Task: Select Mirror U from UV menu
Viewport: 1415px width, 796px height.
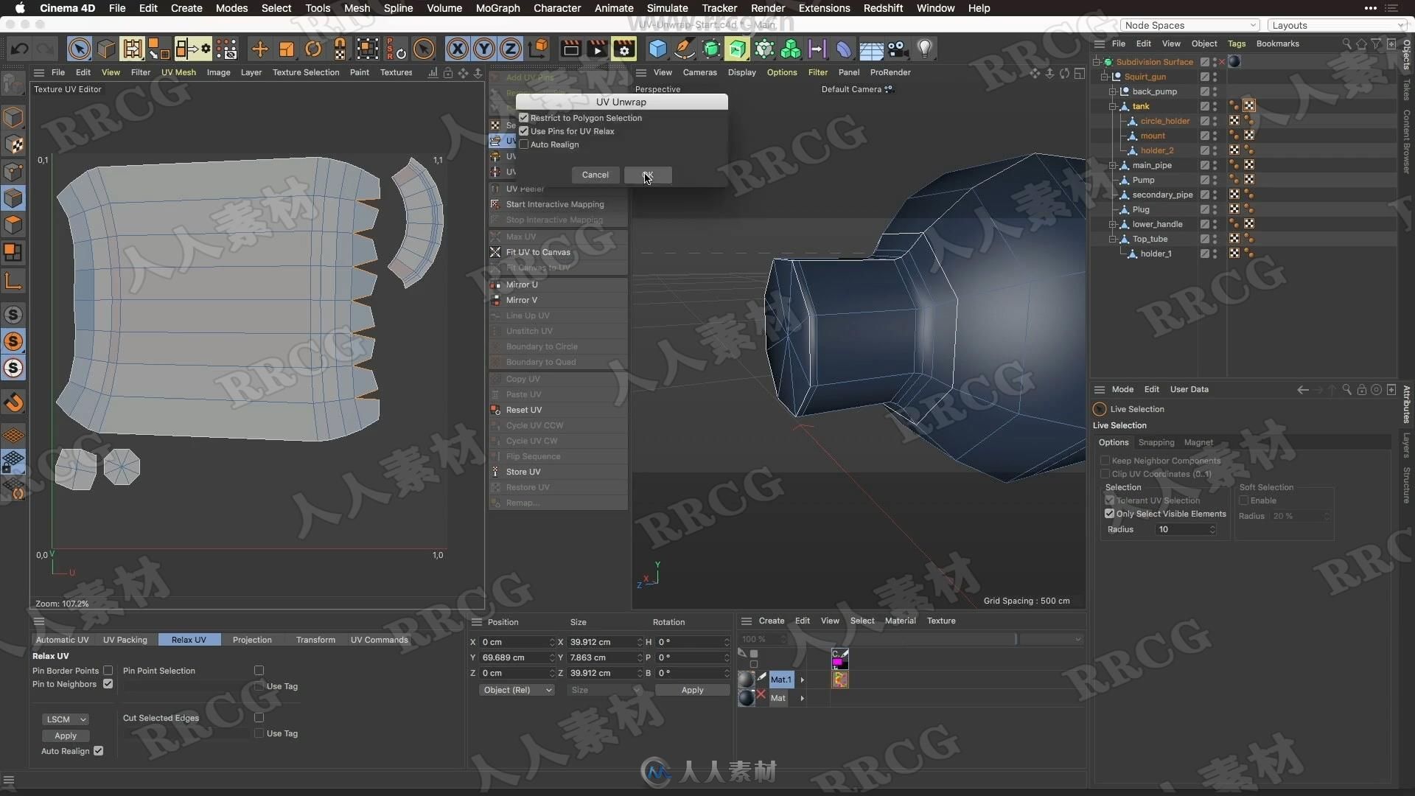Action: 522,284
